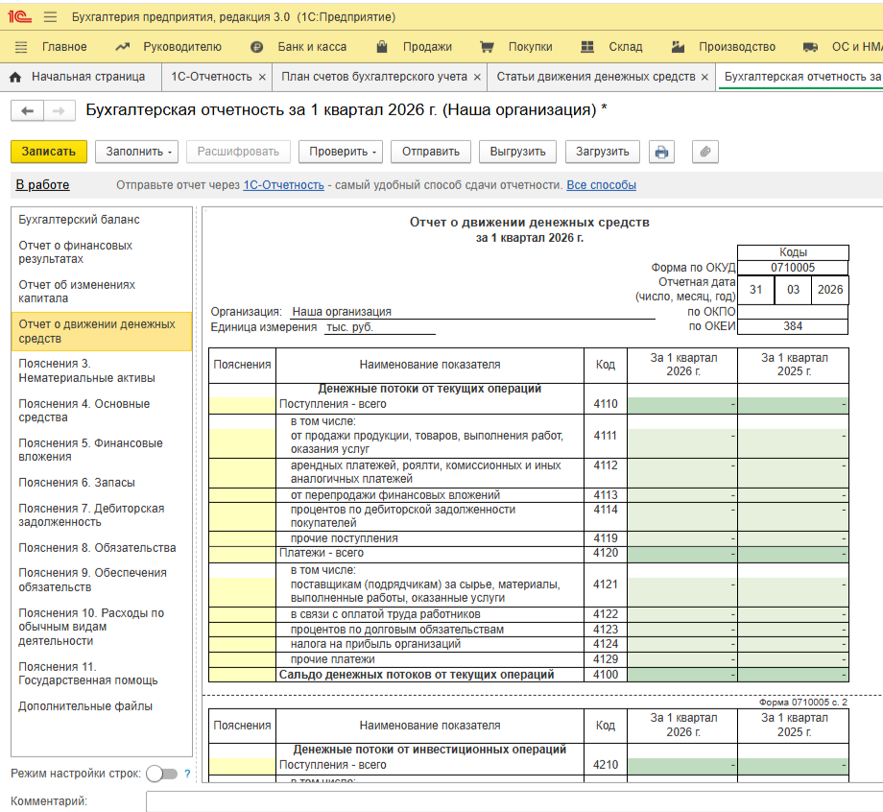Expand the Заполнить dropdown
The width and height of the screenshot is (883, 812).
click(x=137, y=152)
